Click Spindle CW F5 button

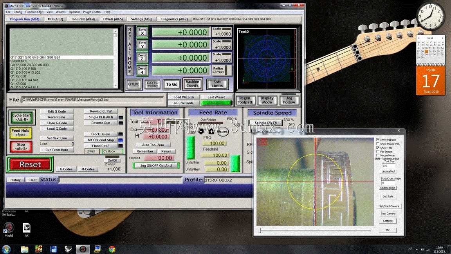pyautogui.click(x=265, y=123)
